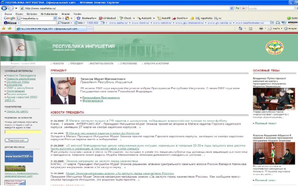This screenshot has height=187, width=298.
Task: Select ИНСТИТУТЫ ВЛАСТИ in site navigation
Action: 102,63
